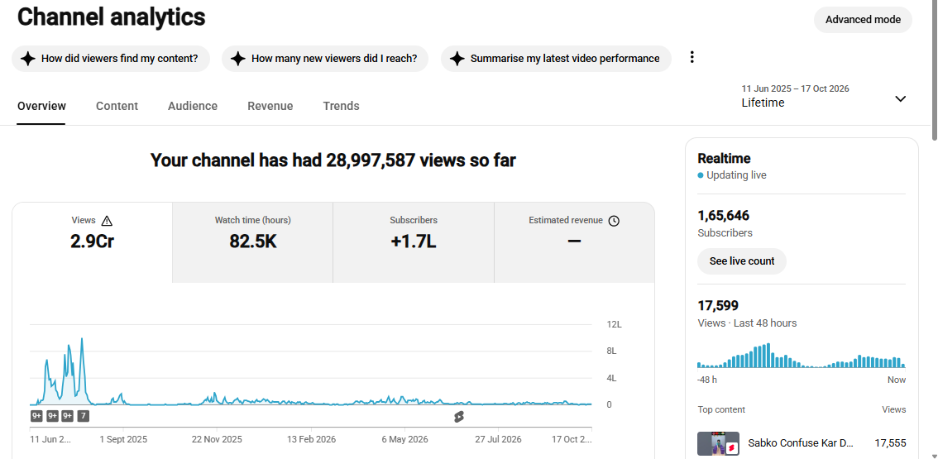
Task: Click the 'Channel analytics' page heading
Action: 112,17
